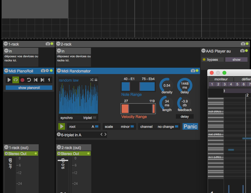This screenshot has width=251, height=193.
Task: Open Midi PianoRoll settings gear icon
Action: click(x=47, y=71)
